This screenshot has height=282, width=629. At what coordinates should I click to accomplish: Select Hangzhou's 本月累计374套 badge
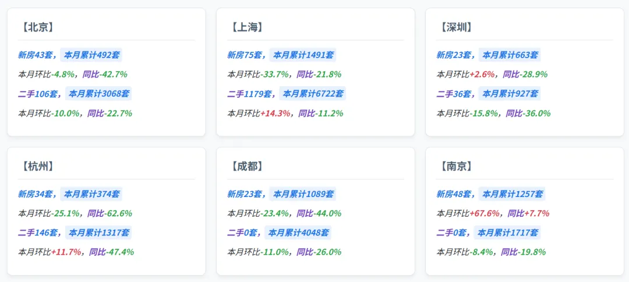(x=91, y=194)
